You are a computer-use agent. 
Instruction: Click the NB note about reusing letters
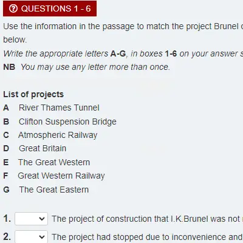click(x=87, y=67)
